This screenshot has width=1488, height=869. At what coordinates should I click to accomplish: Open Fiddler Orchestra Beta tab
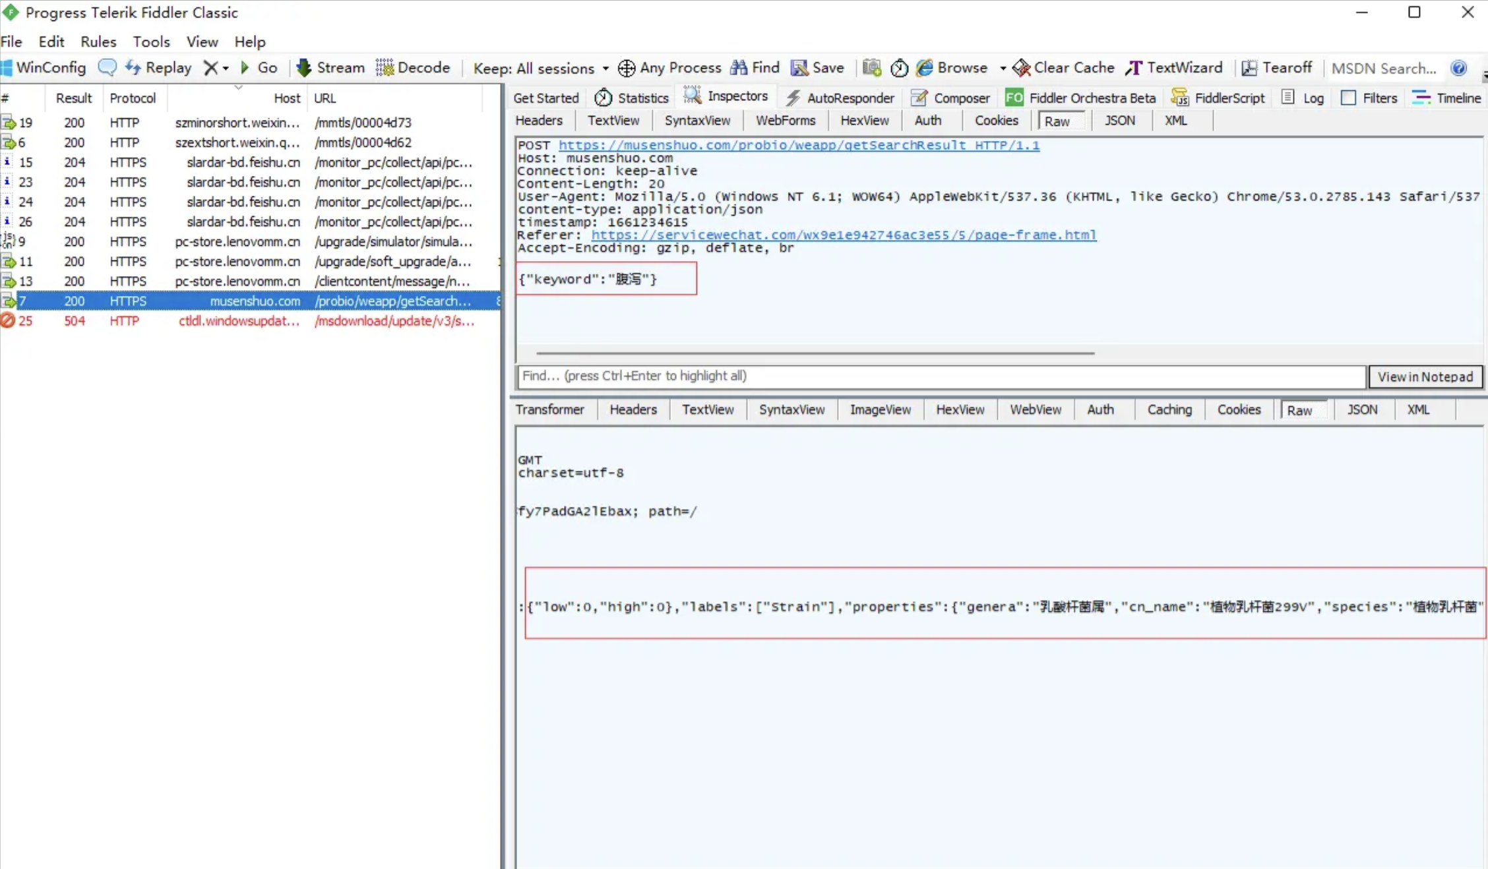coord(1080,98)
